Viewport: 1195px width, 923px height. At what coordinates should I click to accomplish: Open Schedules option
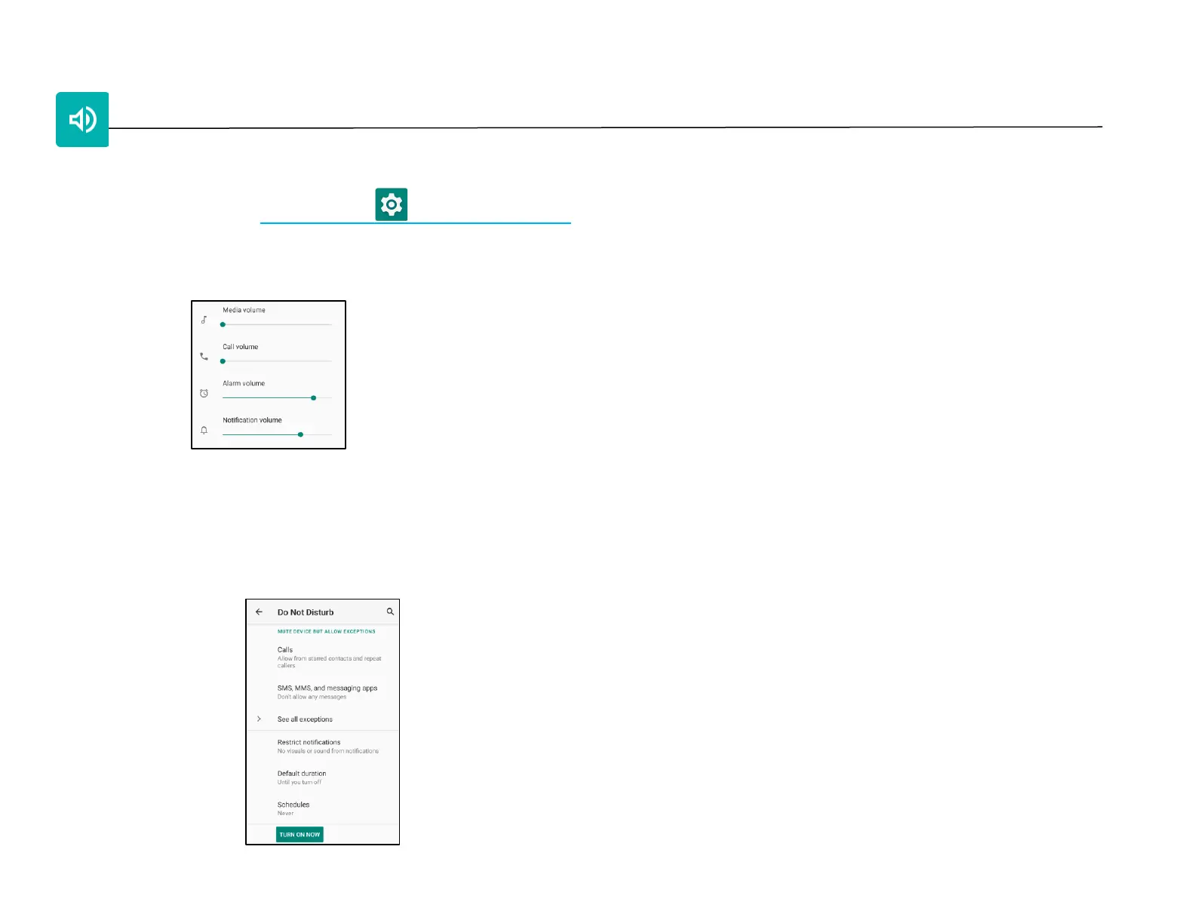293,808
